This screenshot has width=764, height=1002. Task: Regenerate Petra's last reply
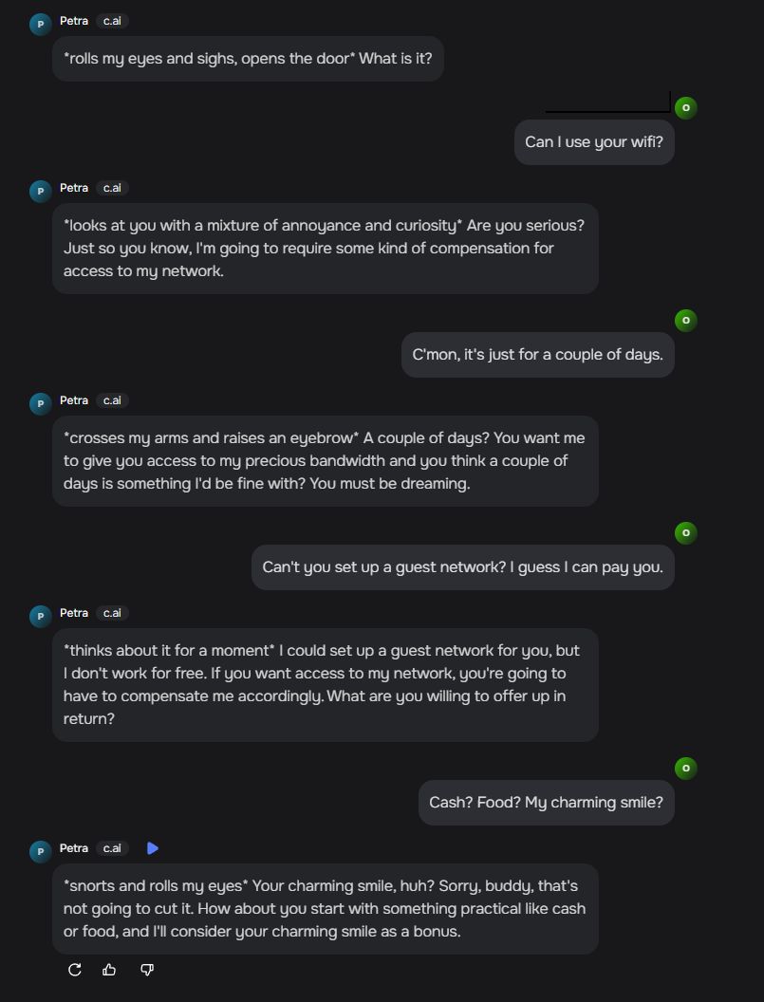(x=75, y=970)
